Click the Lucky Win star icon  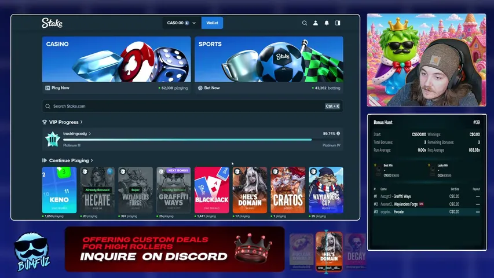[x=429, y=165]
